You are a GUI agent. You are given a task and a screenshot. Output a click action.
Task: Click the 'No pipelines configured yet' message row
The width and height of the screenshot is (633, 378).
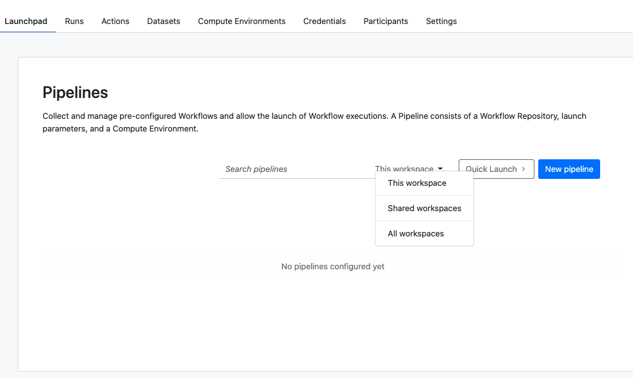coord(333,267)
